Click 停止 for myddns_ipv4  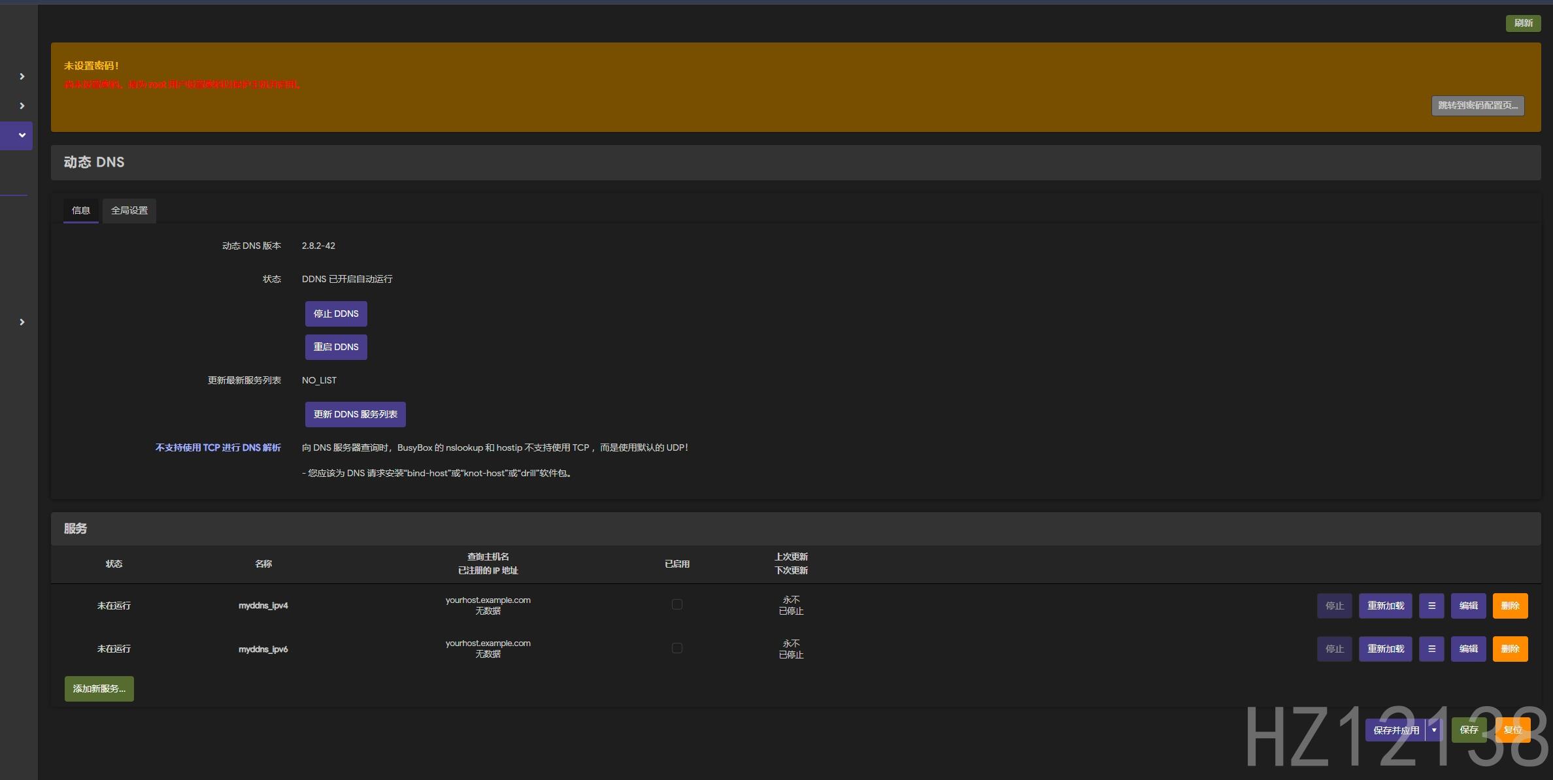click(x=1335, y=606)
